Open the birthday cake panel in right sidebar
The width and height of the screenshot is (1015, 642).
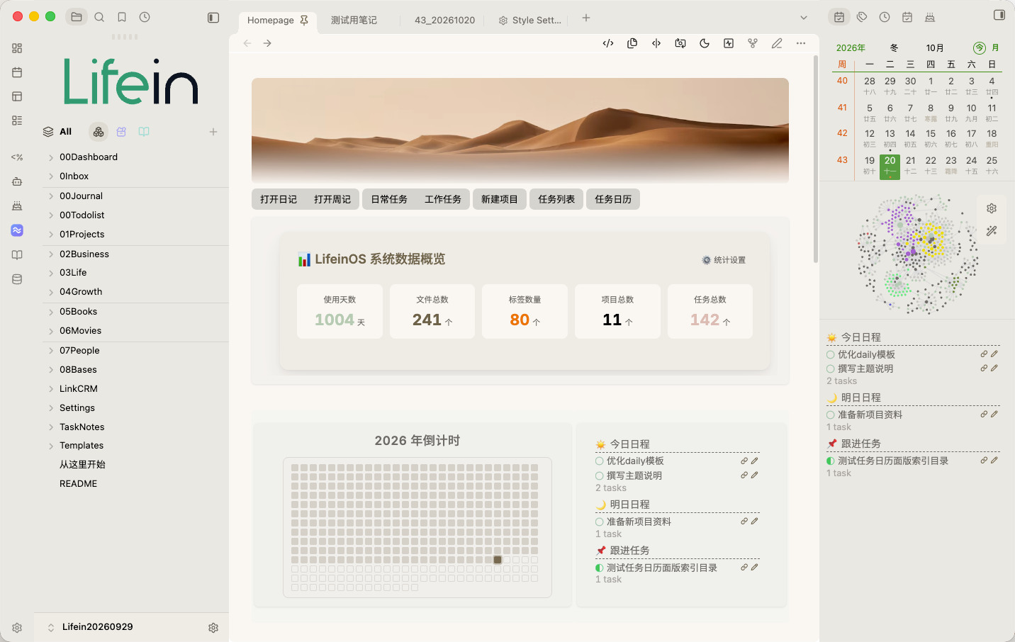pyautogui.click(x=930, y=17)
